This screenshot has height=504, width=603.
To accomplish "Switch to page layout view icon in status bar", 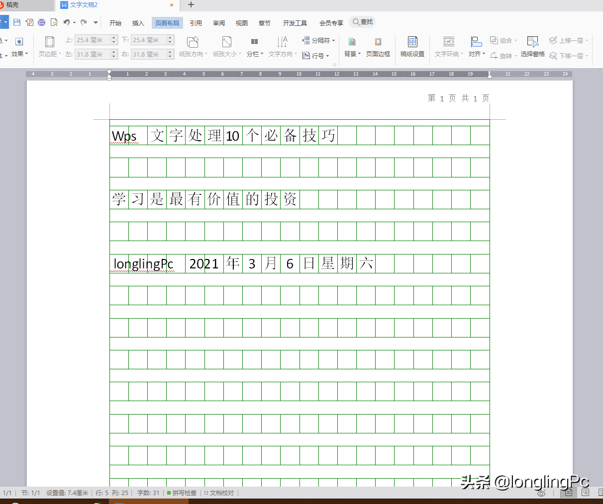I will click(x=569, y=493).
